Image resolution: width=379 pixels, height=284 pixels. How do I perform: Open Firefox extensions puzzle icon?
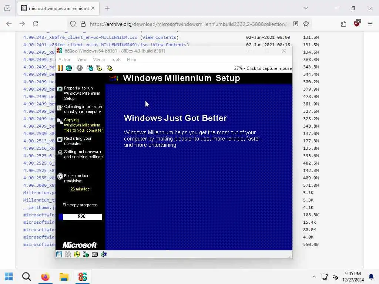coord(344,24)
